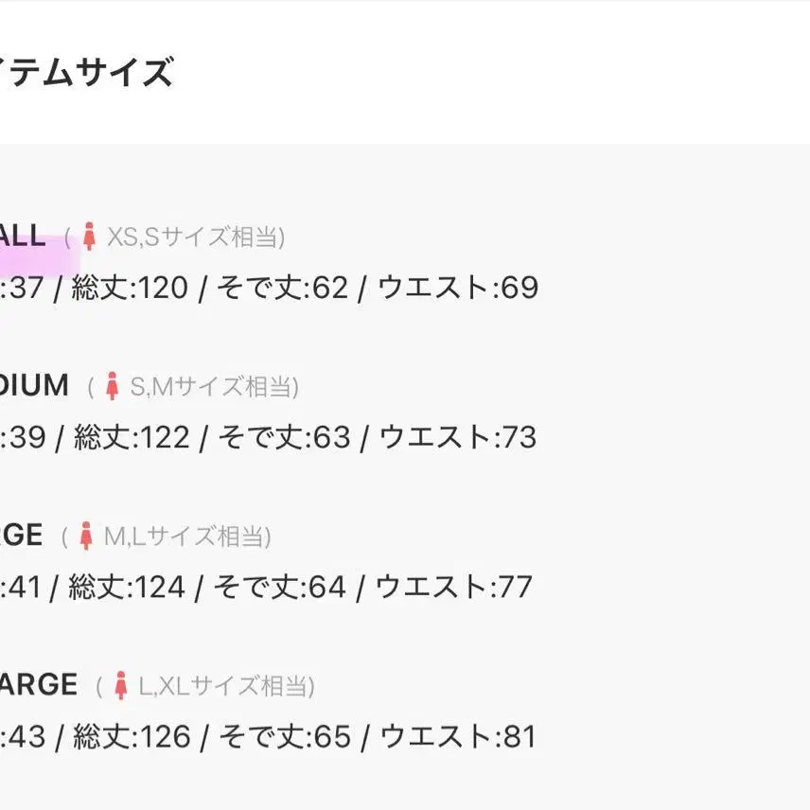Click the red person icon beside M,Lサイズ相当
This screenshot has width=810, height=810.
click(x=86, y=536)
